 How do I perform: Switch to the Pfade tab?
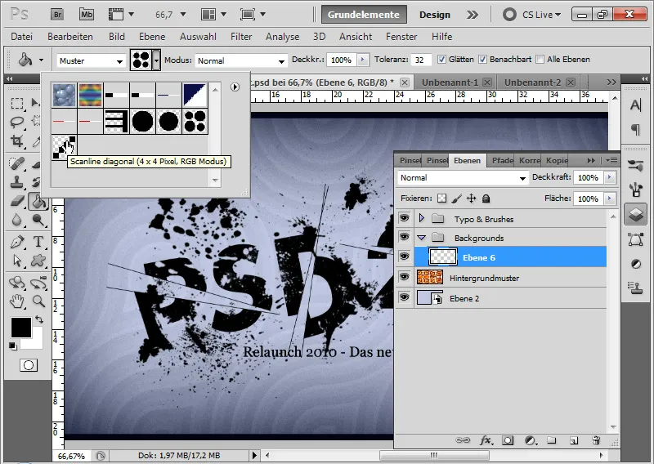click(503, 160)
